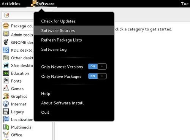
Task: Select About Software Install
Action: [74, 103]
